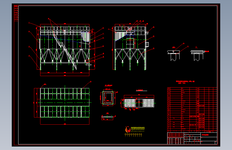Click the DN specification cell in row 3
This screenshot has height=150, width=232.
pos(193,125)
